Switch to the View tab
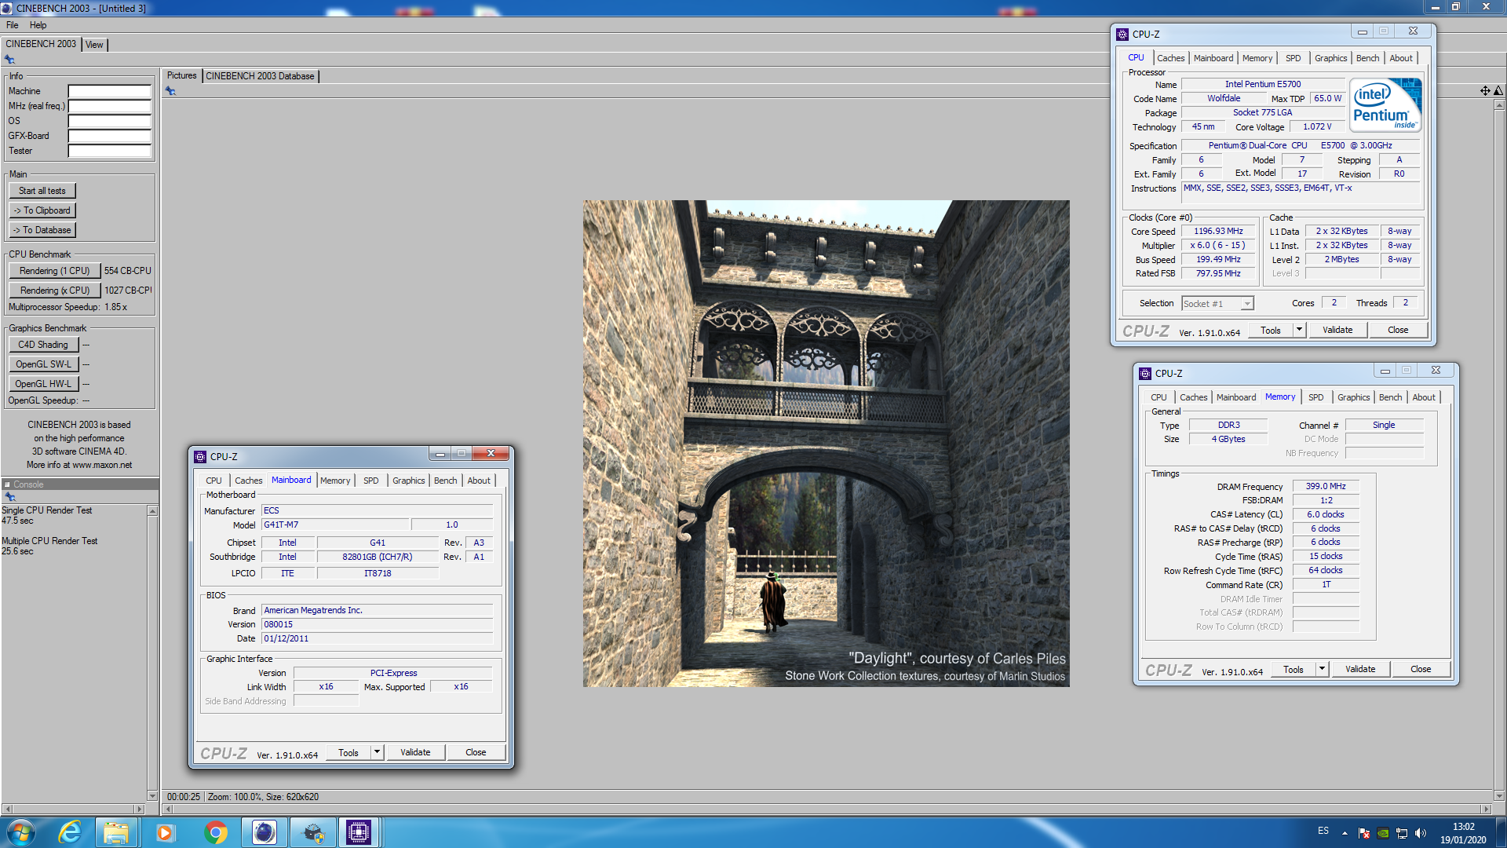1507x848 pixels. click(94, 45)
